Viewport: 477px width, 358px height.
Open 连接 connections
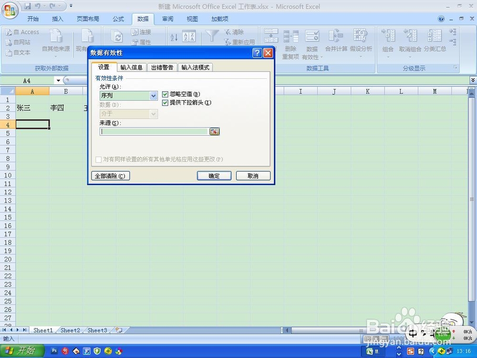(141, 32)
